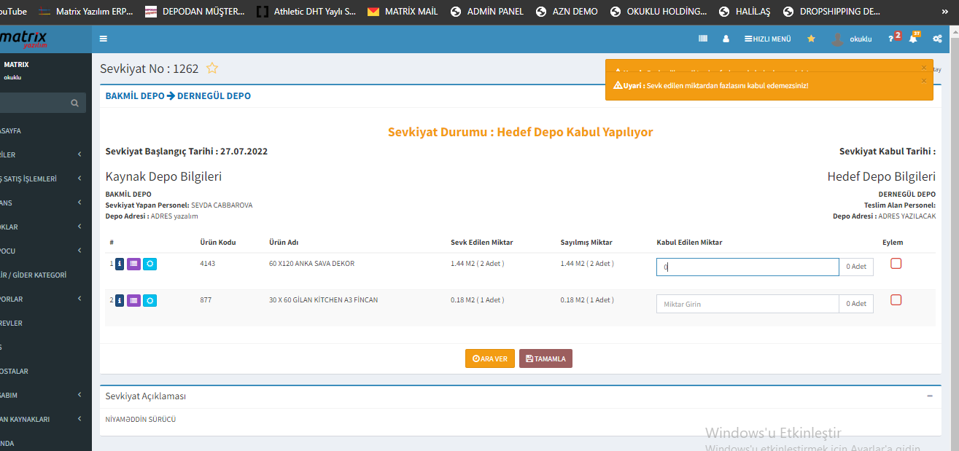
Task: Dismiss the Uyarı warning notification
Action: coord(923,81)
